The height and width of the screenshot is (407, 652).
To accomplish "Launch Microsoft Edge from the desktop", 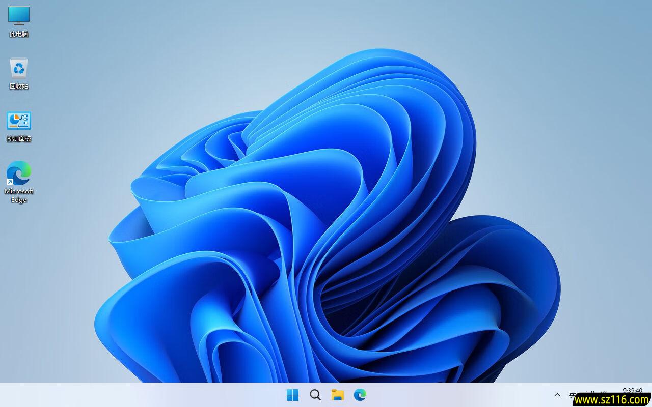I will tap(18, 178).
